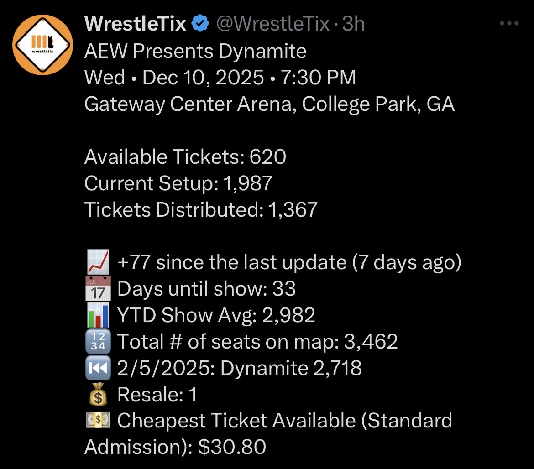
Task: Click the AEW Presents Dynamite title line
Action: click(195, 51)
